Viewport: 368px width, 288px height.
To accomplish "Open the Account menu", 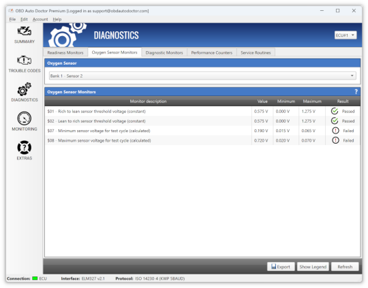I will (40, 19).
